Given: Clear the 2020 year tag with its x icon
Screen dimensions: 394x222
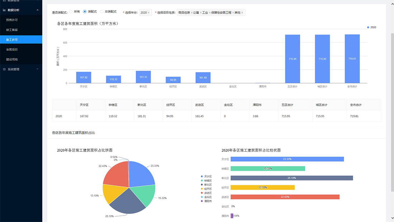Looking at the screenshot, I should pyautogui.click(x=149, y=13).
